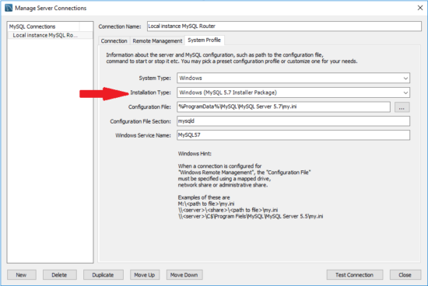The width and height of the screenshot is (428, 286).
Task: Duplicate the selected connection
Action: pos(103,275)
